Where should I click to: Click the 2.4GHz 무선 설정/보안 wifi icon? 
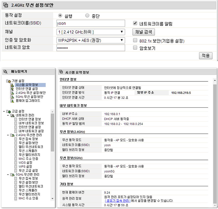click(12, 93)
